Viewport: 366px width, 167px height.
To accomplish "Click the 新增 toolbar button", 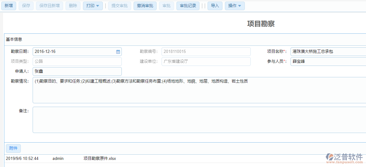I will 9,6.
